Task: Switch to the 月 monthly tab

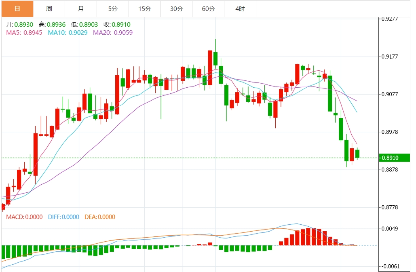Action: 81,9
